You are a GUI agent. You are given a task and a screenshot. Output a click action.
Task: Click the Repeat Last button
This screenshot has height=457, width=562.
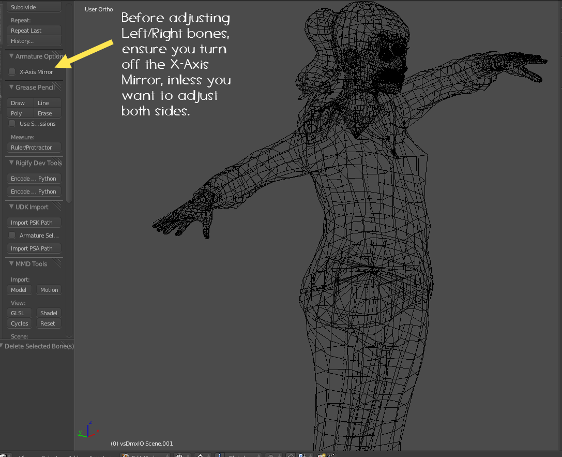click(34, 31)
